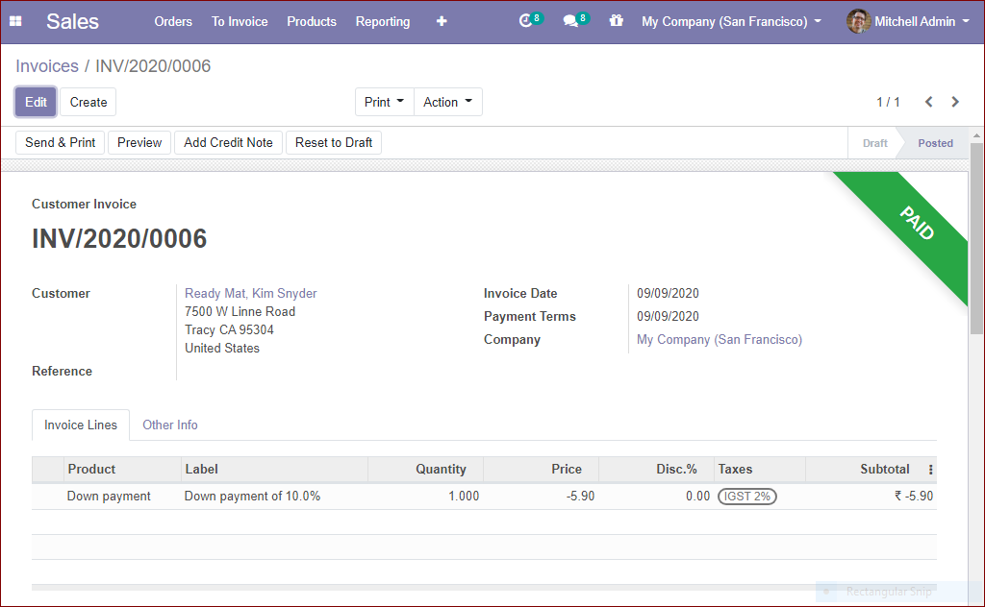The height and width of the screenshot is (607, 985).
Task: Click Reset to Draft
Action: click(334, 143)
